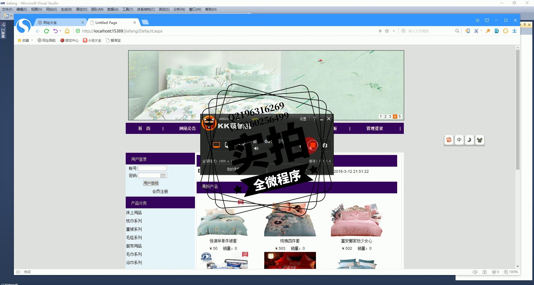Open Visual Studio 工具(T) menu
Image resolution: width=534 pixels, height=285 pixels.
click(128, 9)
